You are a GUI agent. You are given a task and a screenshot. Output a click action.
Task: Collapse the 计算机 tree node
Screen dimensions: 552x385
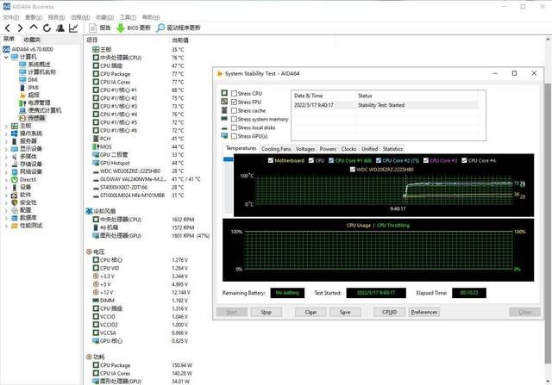(6, 57)
